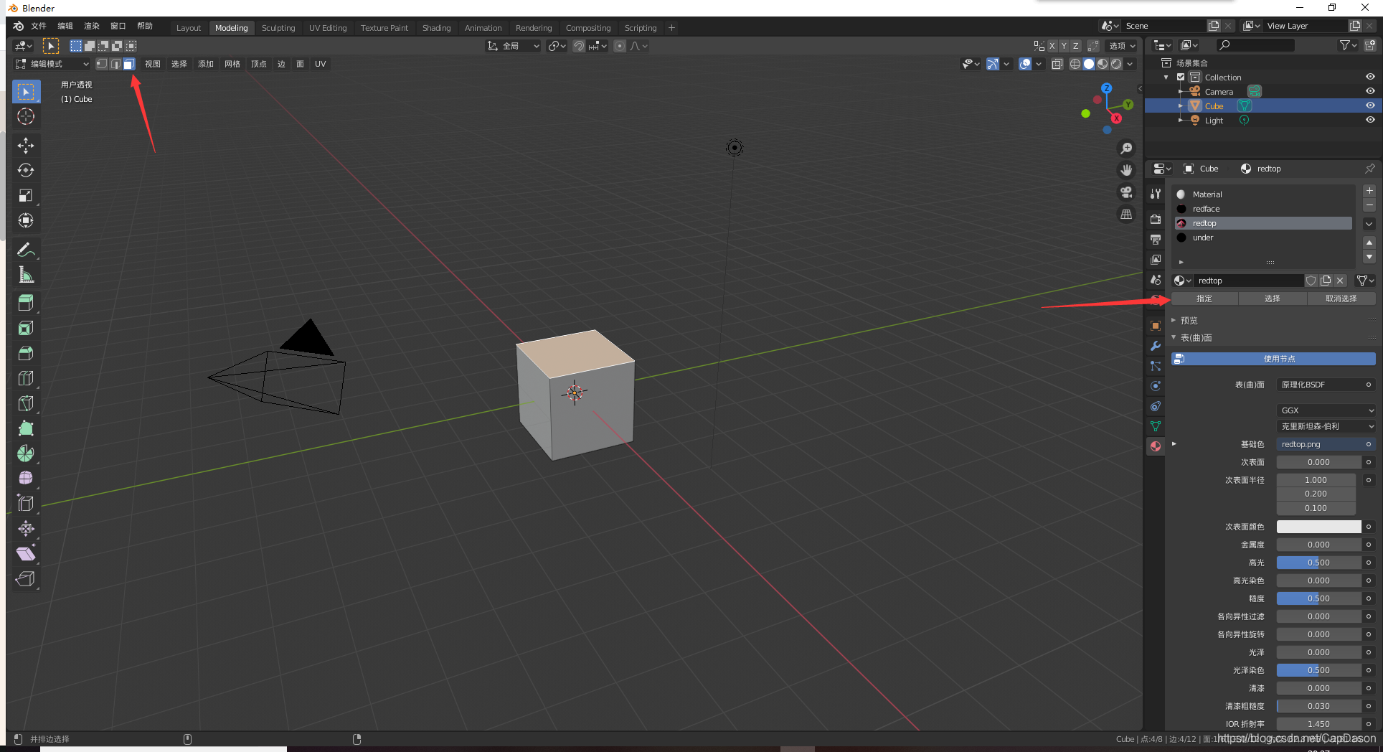Click the Deselect material button
This screenshot has width=1383, height=752.
(x=1341, y=299)
